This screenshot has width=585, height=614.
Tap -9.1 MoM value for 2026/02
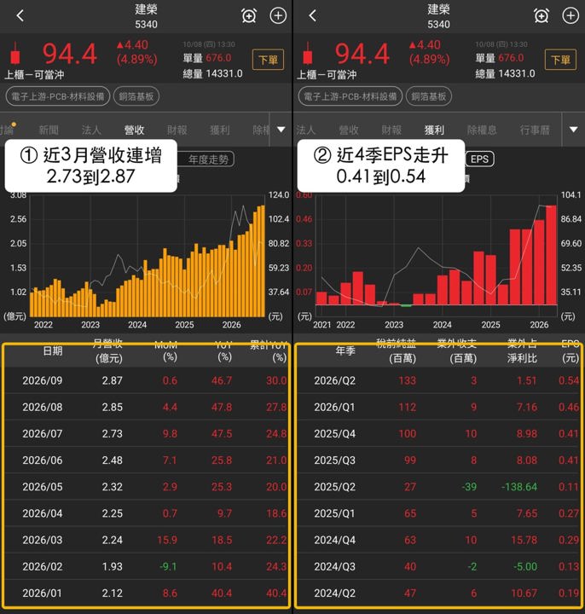click(168, 567)
